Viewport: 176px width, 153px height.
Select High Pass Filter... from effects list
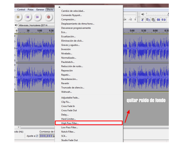70,123
